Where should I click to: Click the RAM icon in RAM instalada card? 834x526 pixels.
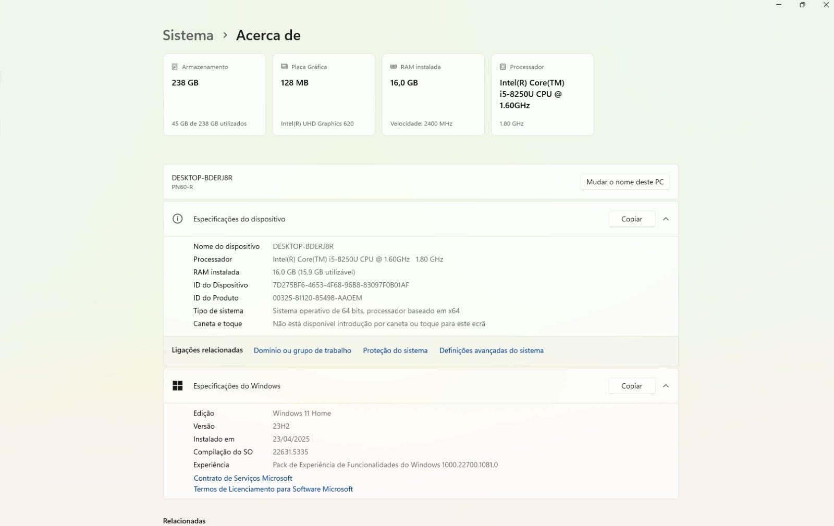pos(394,67)
